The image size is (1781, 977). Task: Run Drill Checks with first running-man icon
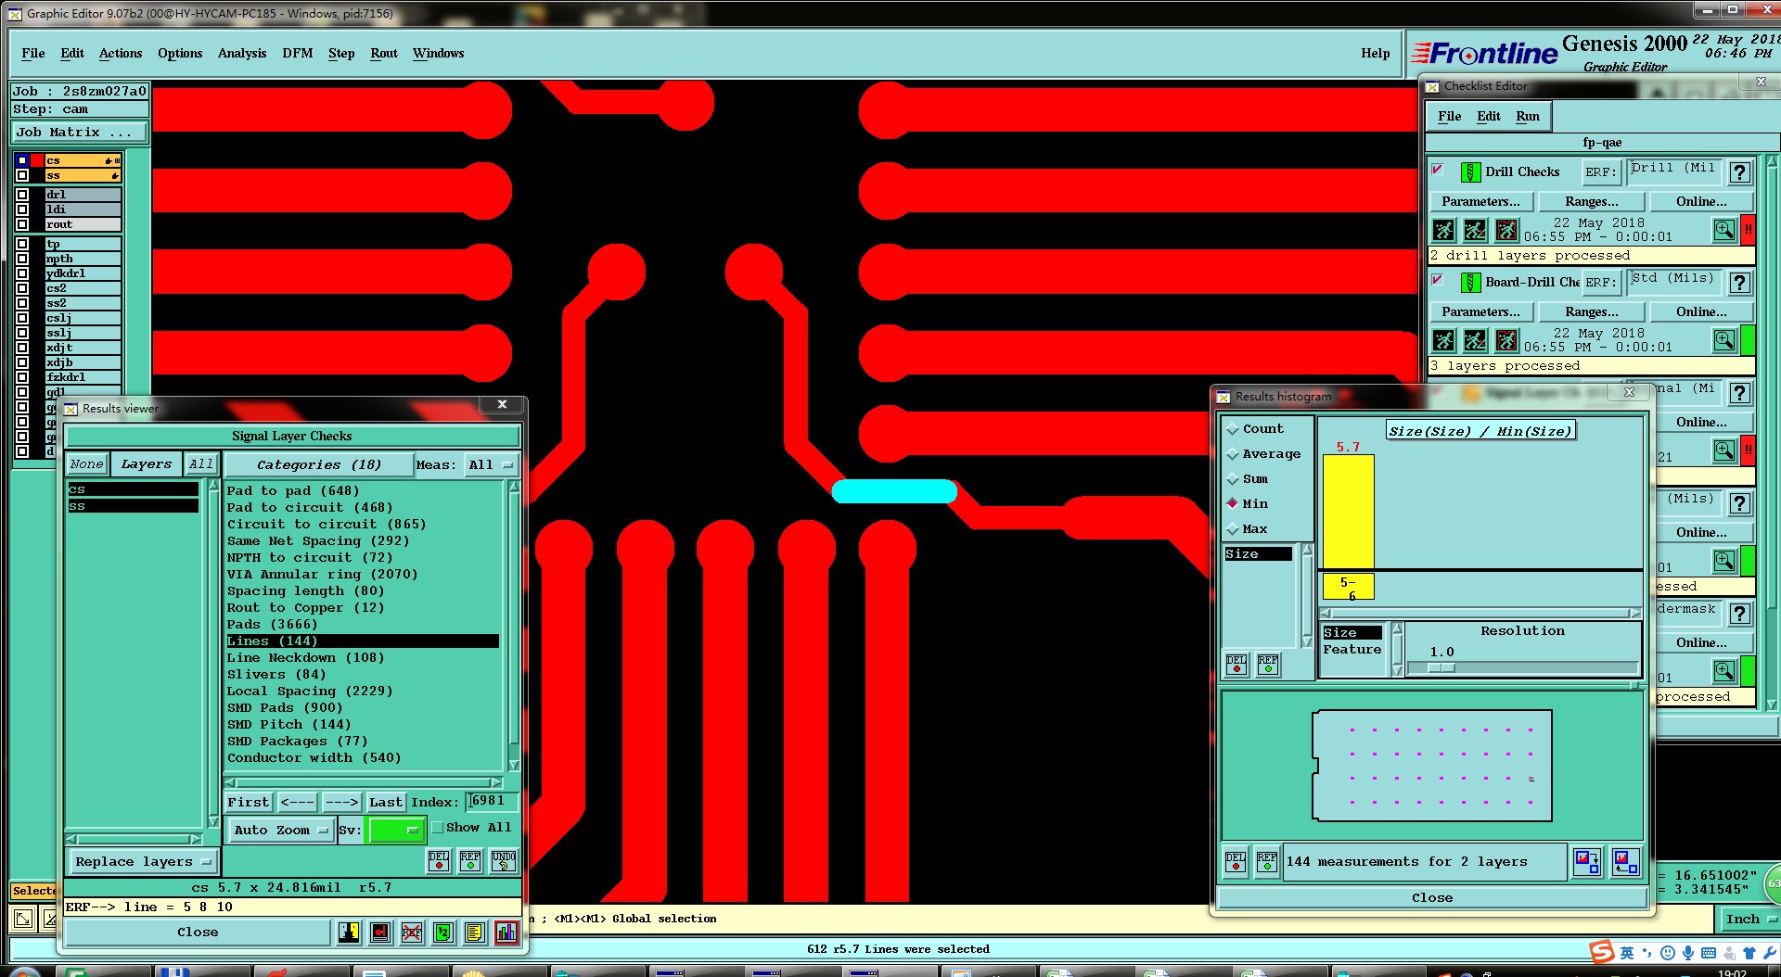(x=1444, y=230)
